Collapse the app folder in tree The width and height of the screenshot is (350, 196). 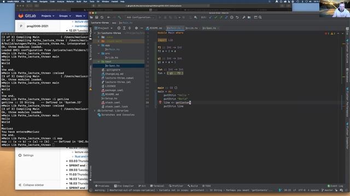(x=98, y=45)
